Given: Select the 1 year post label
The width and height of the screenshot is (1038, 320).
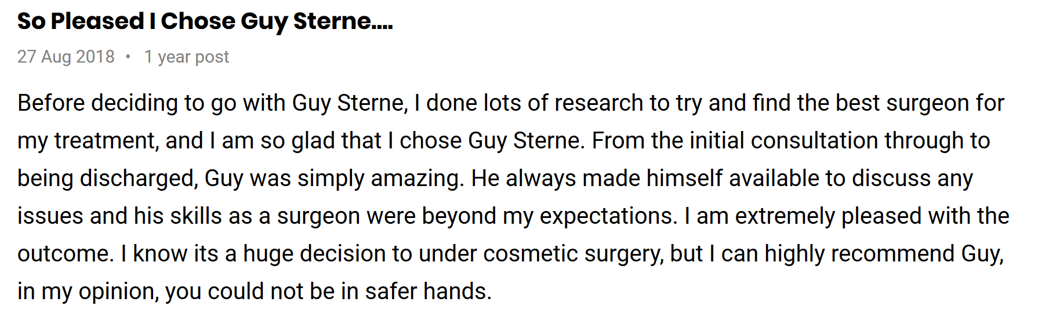Looking at the screenshot, I should point(187,57).
